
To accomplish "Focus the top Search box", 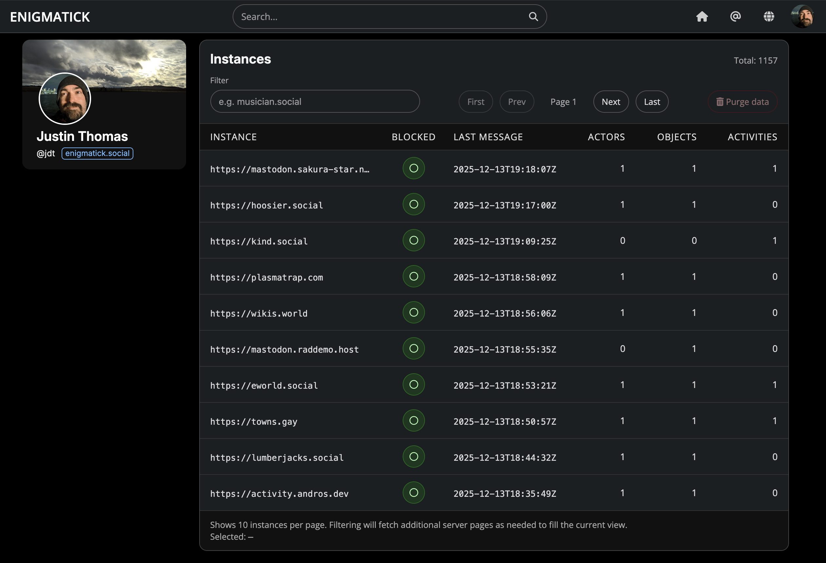I will point(382,17).
